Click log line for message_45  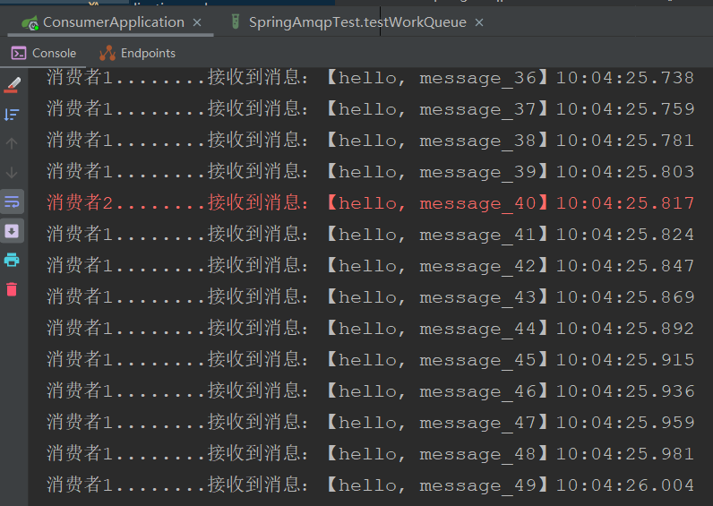(370, 360)
